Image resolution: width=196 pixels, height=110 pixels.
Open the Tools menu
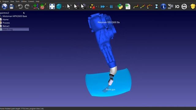(17, 1)
